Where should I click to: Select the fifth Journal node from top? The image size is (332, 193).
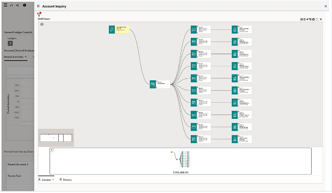pos(201,78)
